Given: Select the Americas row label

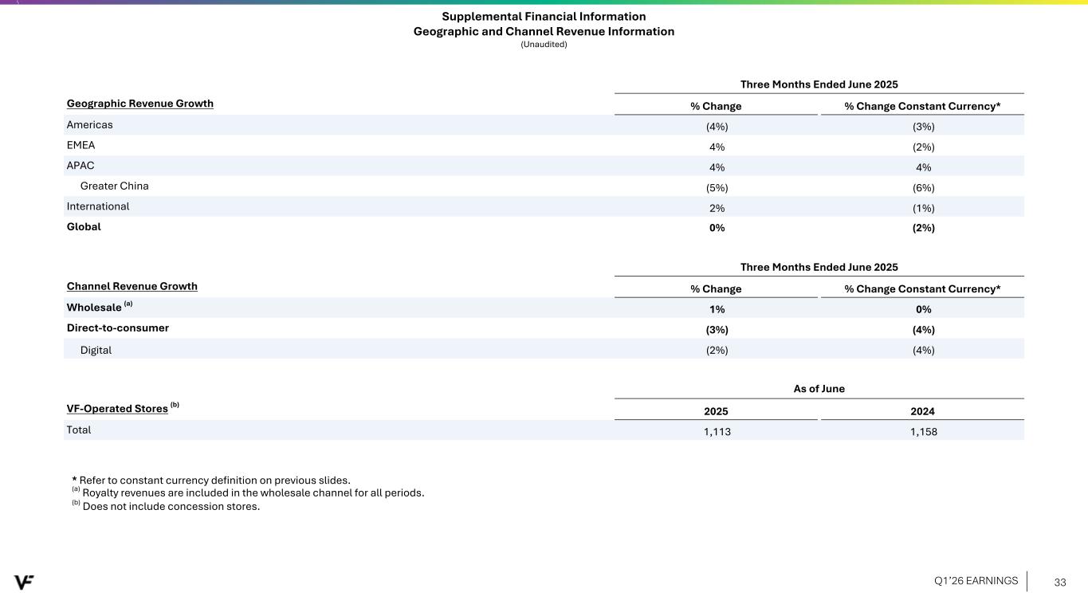Looking at the screenshot, I should click(90, 125).
